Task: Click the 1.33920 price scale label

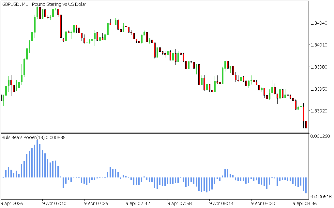Action: click(318, 111)
